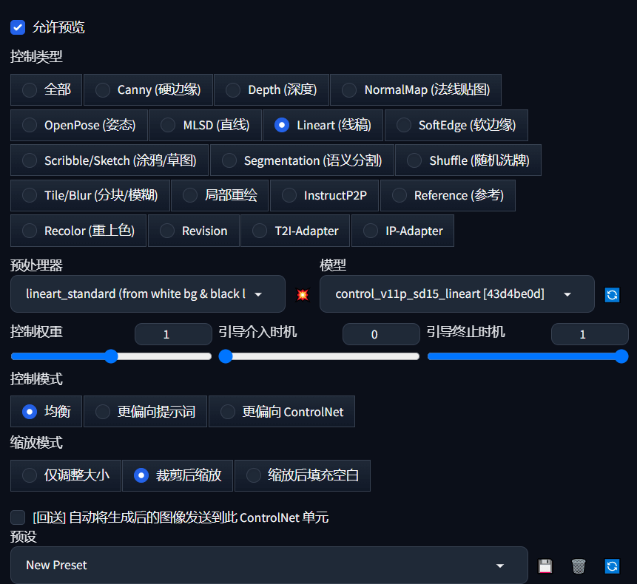Click the trash can delete preset icon

579,566
